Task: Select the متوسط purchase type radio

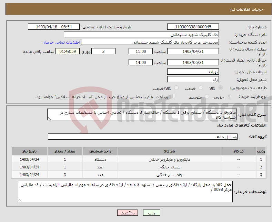Action: pos(207,96)
